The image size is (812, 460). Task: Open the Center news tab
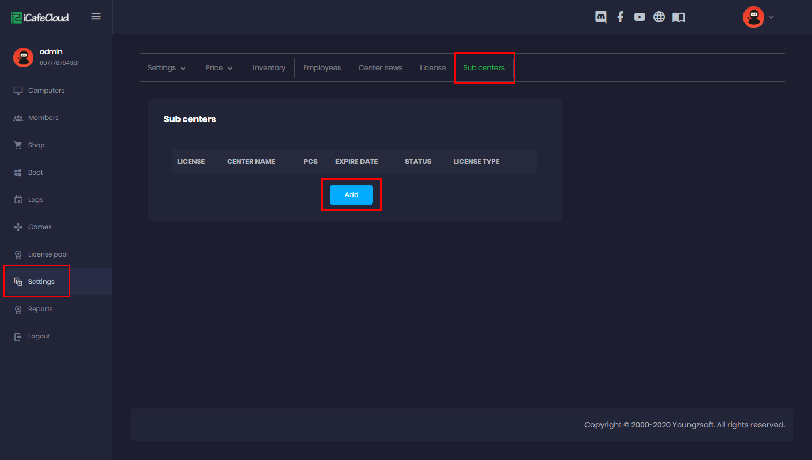[380, 68]
